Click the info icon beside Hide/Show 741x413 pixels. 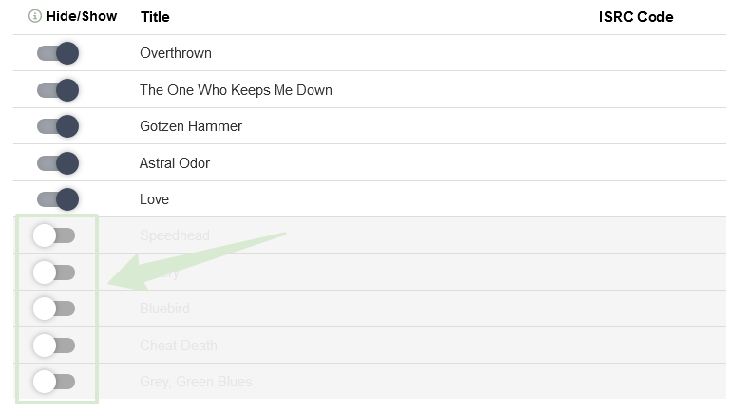click(x=35, y=16)
